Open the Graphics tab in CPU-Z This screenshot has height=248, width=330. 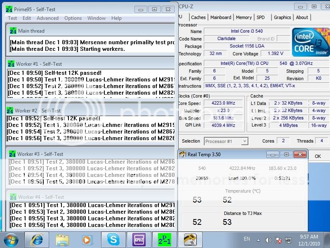pyautogui.click(x=283, y=17)
